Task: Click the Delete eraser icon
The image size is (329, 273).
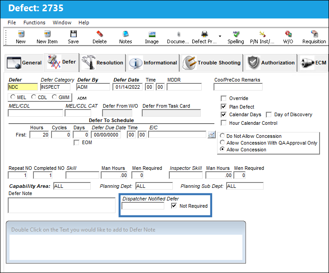Action: click(x=100, y=34)
